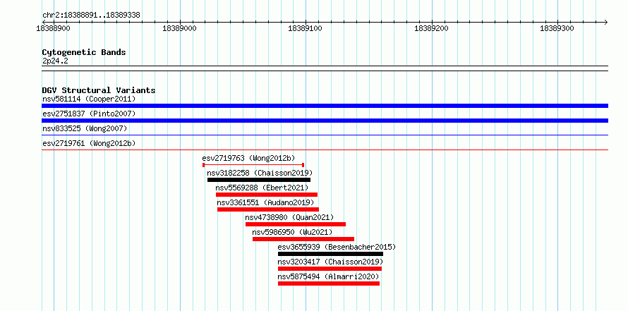Open the esv2751837 (Pinto2007) label

(x=89, y=114)
